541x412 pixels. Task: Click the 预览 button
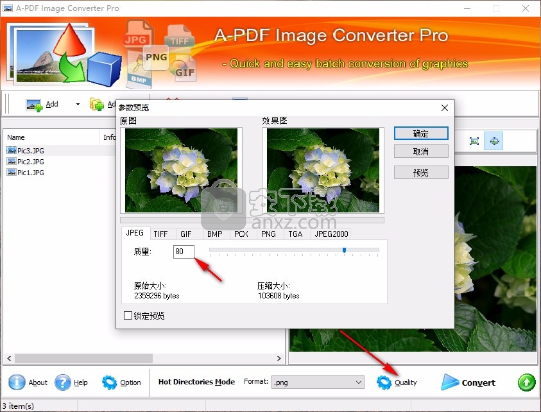(421, 173)
